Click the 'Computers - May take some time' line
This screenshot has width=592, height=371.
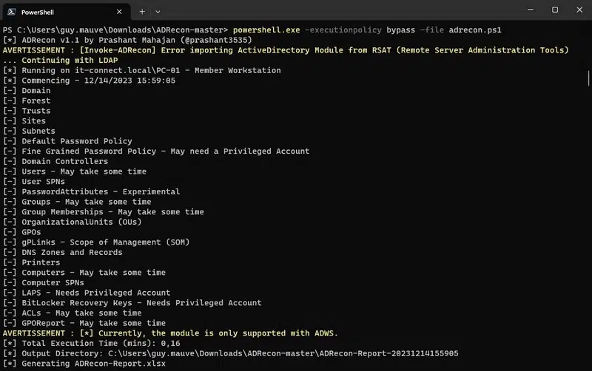[x=84, y=273]
